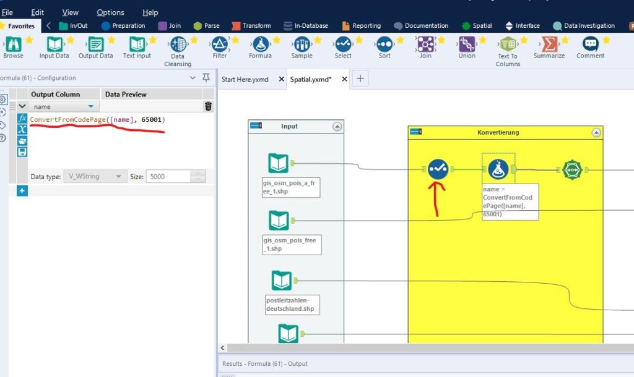Collapse the Konvertierung container
Image resolution: width=634 pixels, height=377 pixels.
tap(596, 132)
